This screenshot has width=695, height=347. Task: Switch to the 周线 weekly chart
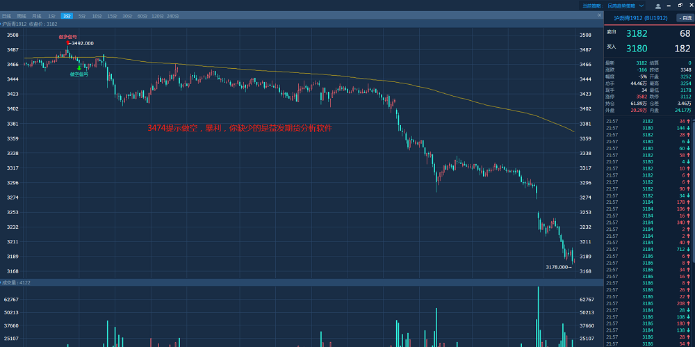22,15
